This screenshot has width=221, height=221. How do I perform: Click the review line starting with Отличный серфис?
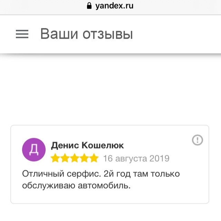(101, 173)
